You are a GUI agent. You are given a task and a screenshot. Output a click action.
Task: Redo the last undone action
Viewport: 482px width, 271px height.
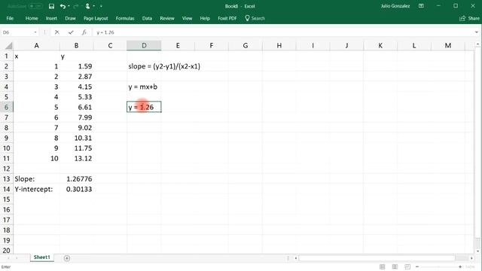[x=76, y=6]
